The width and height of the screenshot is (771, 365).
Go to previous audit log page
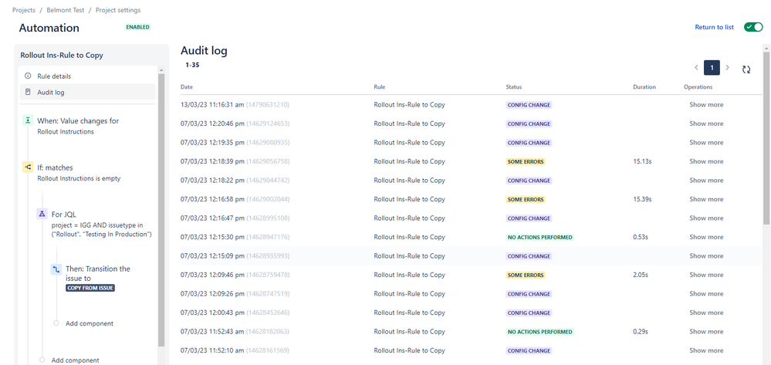tap(696, 67)
